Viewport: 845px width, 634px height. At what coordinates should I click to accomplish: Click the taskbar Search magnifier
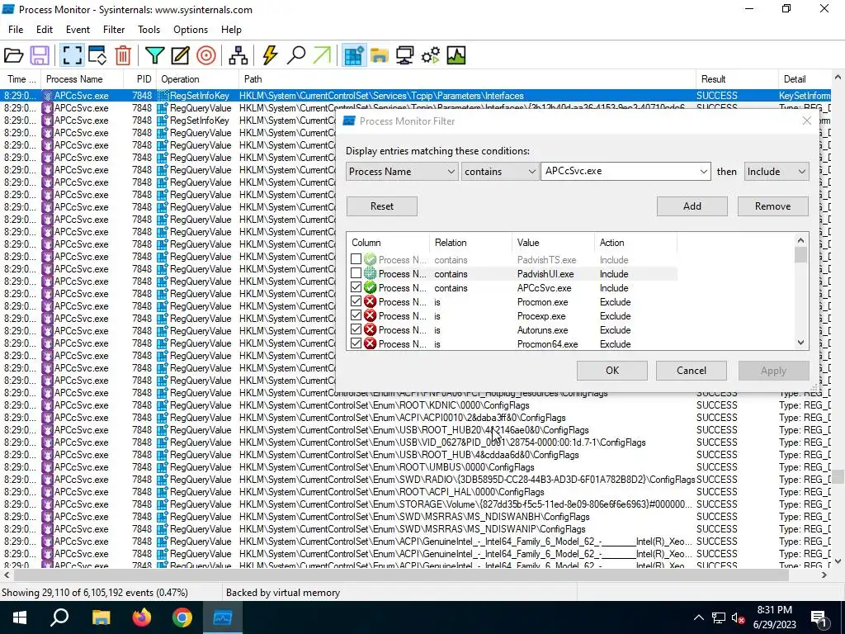pos(59,617)
